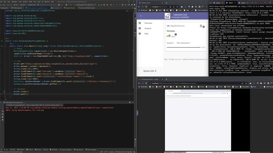Image resolution: width=273 pixels, height=153 pixels.
Task: Open Sessions in the Selenium Grid sidebar
Action: [x=148, y=28]
